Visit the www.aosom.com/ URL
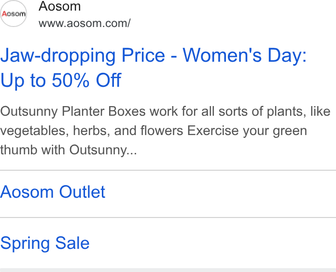336x272 pixels. coord(84,23)
